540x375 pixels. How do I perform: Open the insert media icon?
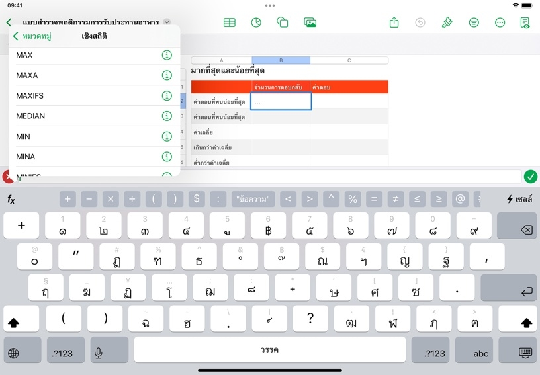[310, 22]
